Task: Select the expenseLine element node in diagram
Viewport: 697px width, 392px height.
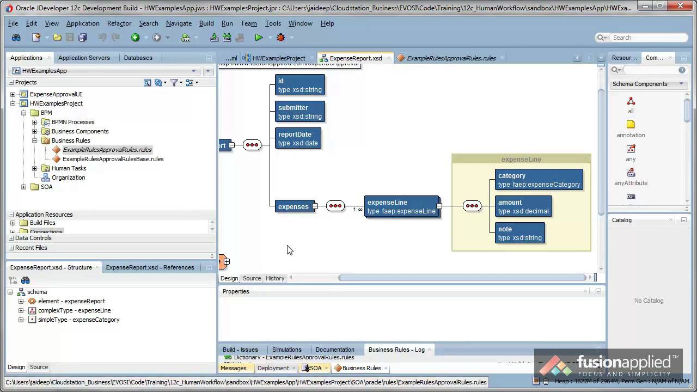Action: click(401, 206)
